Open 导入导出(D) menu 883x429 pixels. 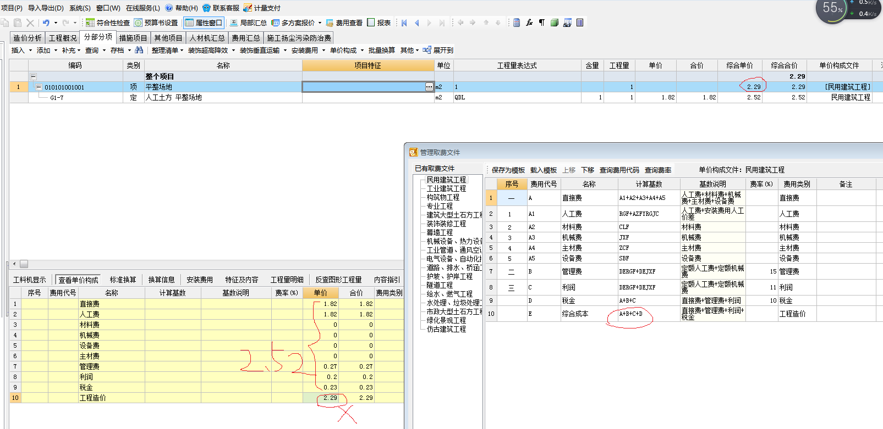46,8
